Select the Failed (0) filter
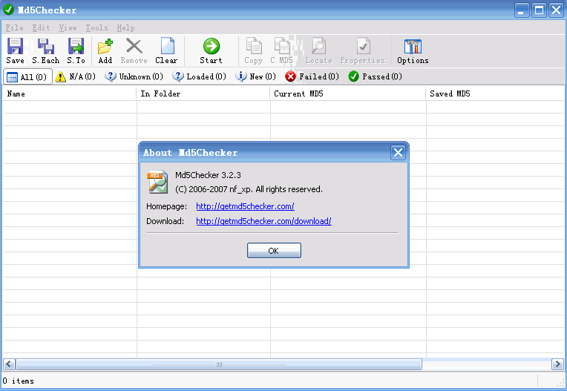The width and height of the screenshot is (567, 391). click(312, 76)
